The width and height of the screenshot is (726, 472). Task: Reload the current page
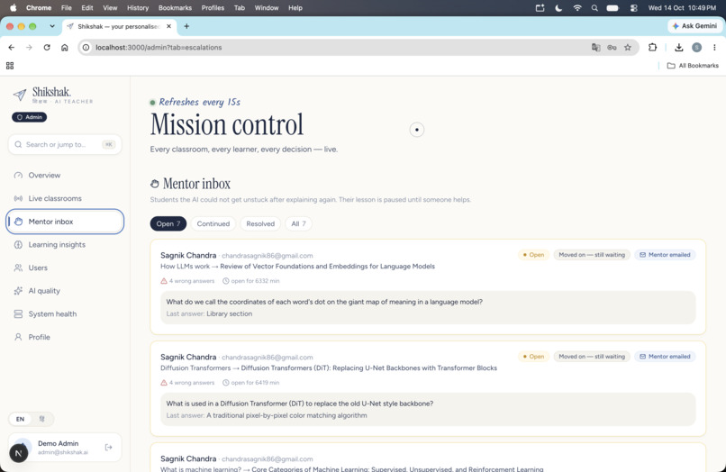[47, 47]
